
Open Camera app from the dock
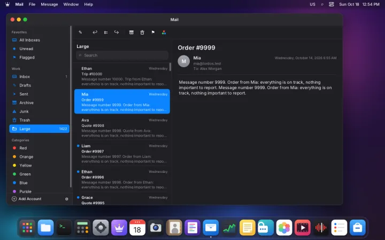[x=156, y=228]
